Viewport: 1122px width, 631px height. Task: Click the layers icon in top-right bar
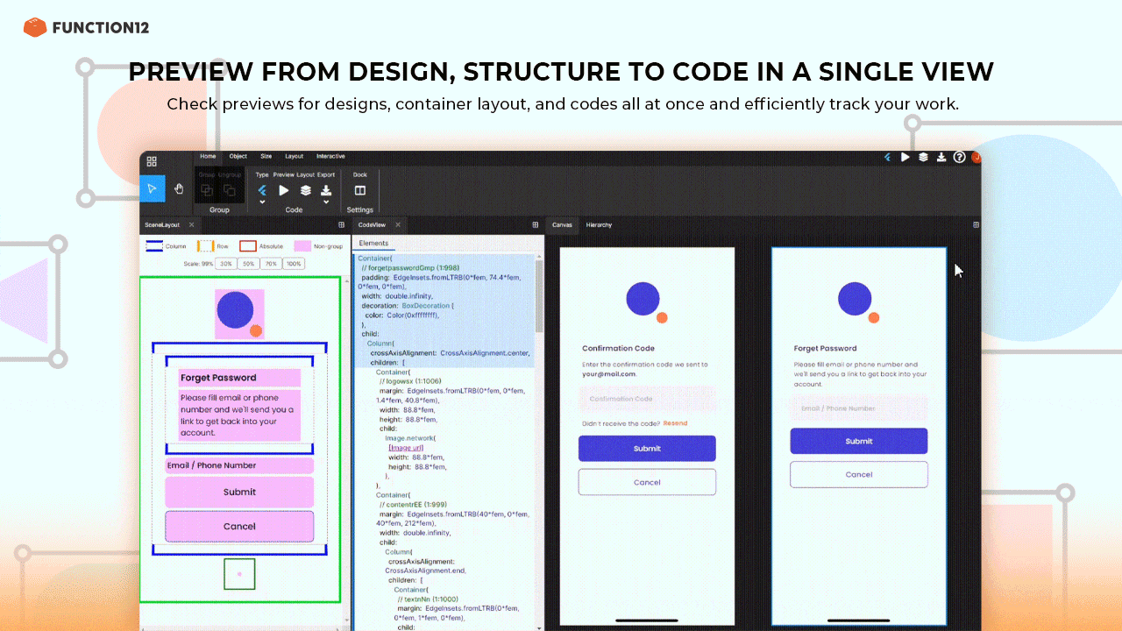pyautogui.click(x=923, y=157)
